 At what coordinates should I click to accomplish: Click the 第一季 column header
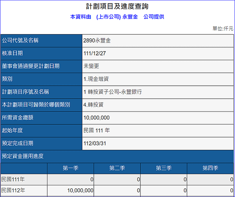point(71,168)
